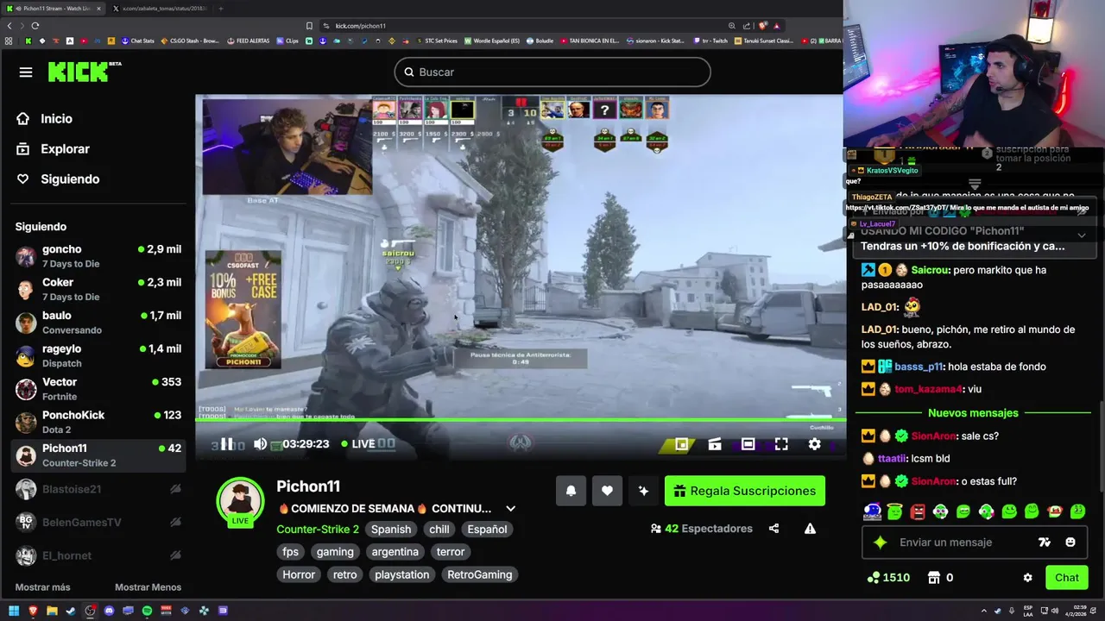Viewport: 1105px width, 621px height.
Task: Open Windows Start menu
Action: coord(15,611)
